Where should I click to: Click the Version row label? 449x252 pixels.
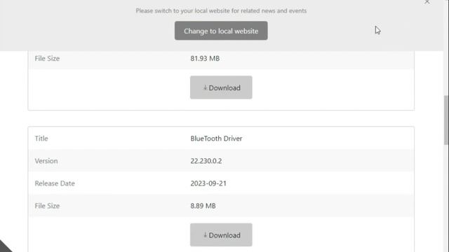tap(46, 161)
